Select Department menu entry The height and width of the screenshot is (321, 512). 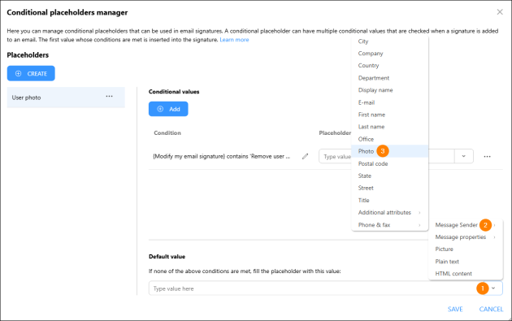click(x=389, y=78)
